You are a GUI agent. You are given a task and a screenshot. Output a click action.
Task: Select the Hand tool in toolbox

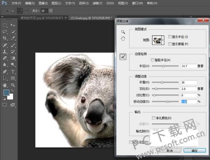coord(5,85)
